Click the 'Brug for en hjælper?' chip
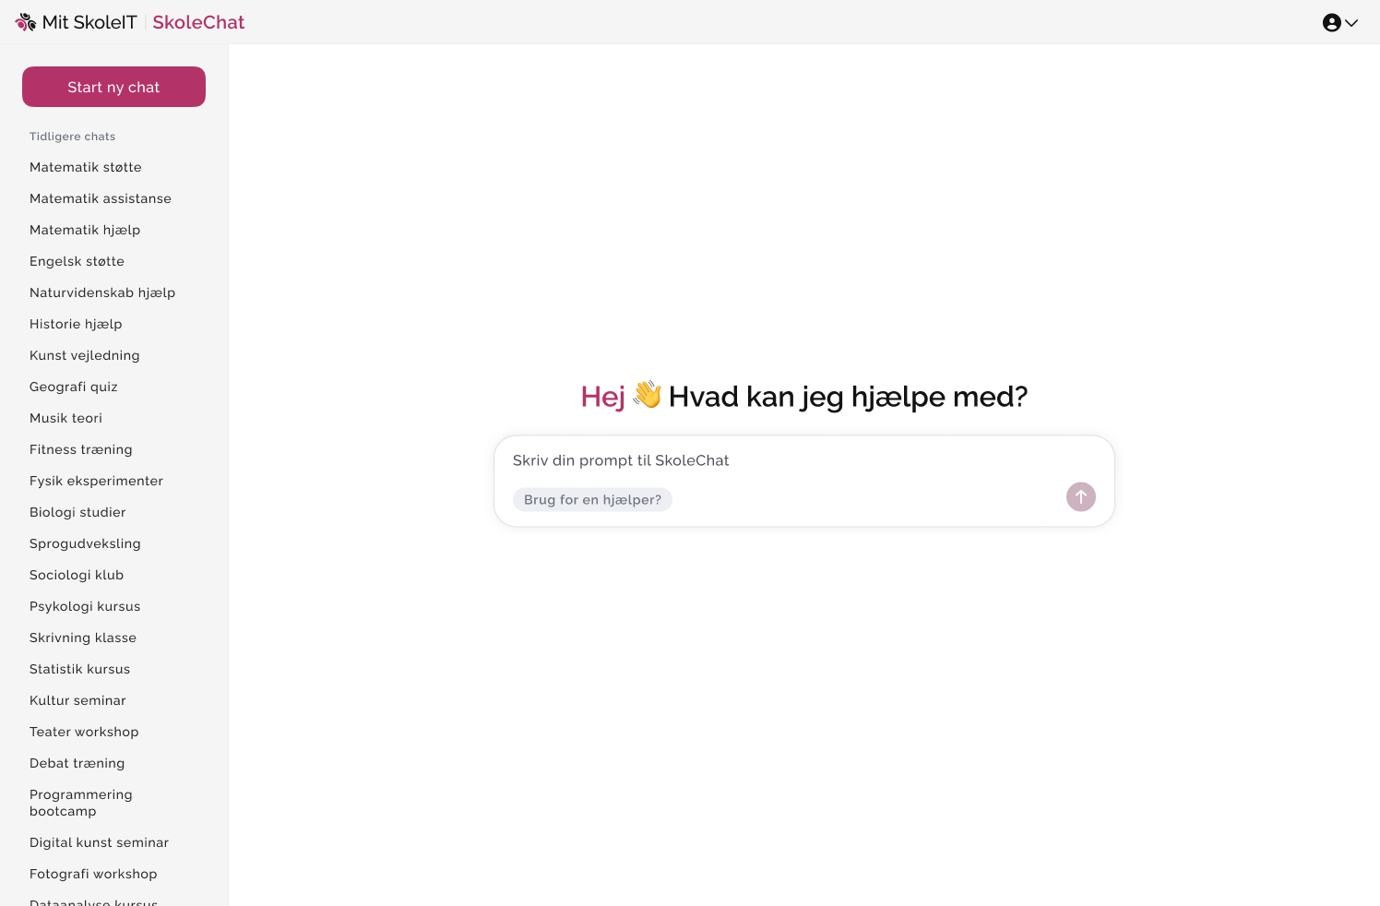Image resolution: width=1380 pixels, height=906 pixels. coord(592,500)
